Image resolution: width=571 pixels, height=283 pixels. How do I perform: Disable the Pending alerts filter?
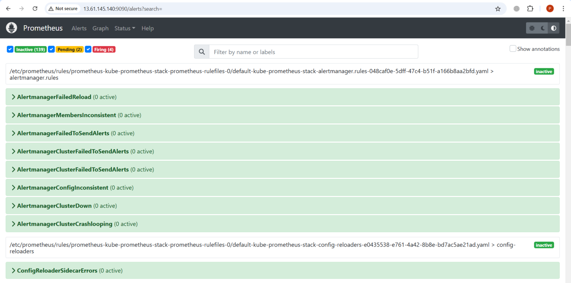(51, 49)
